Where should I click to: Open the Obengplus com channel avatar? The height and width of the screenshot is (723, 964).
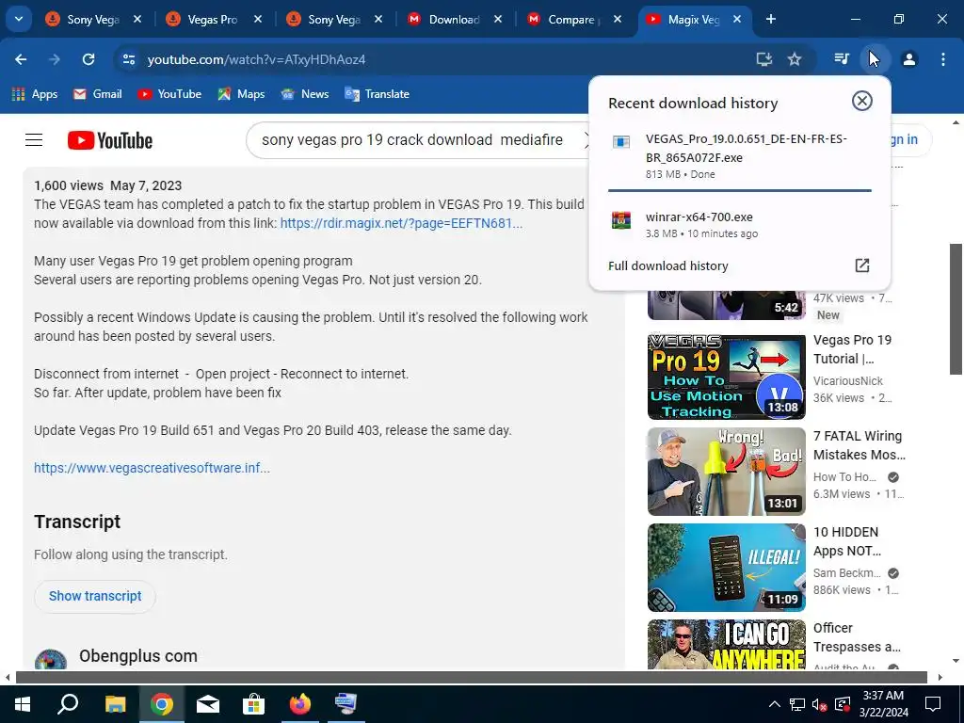pyautogui.click(x=51, y=659)
